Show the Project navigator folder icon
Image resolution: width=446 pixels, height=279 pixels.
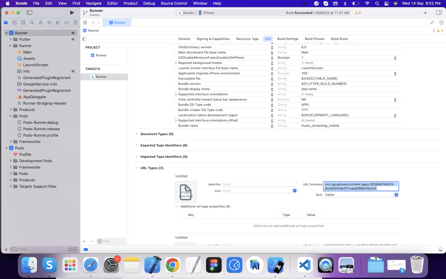tap(6, 23)
